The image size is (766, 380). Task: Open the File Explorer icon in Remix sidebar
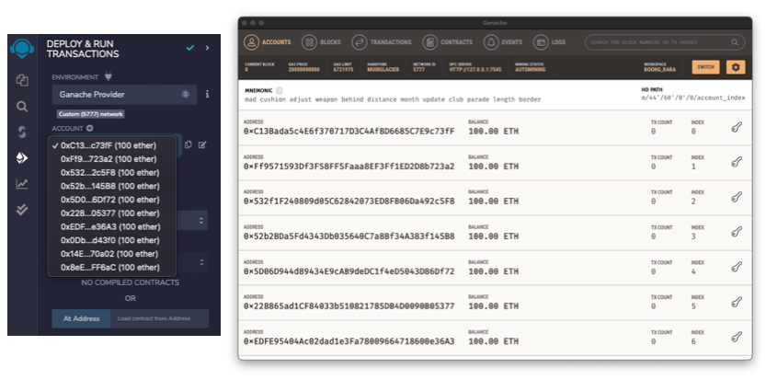point(22,80)
